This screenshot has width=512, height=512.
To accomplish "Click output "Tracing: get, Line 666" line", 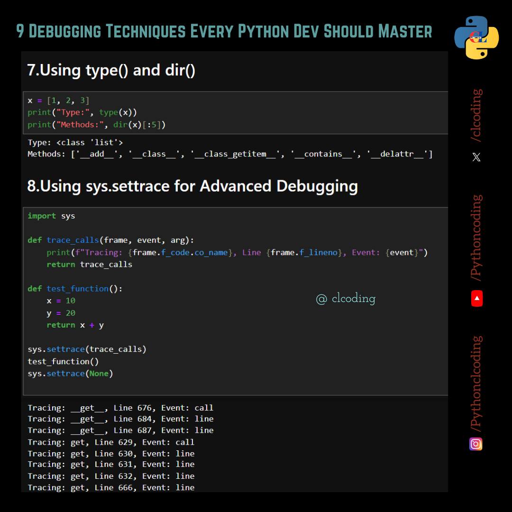I will 111,487.
